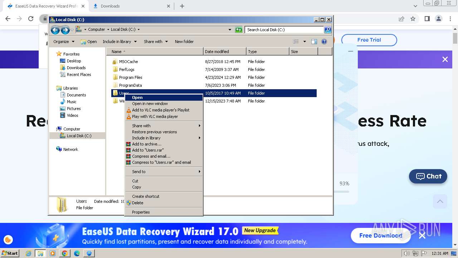Open the Chat support button
This screenshot has height=258, width=458.
click(x=428, y=176)
